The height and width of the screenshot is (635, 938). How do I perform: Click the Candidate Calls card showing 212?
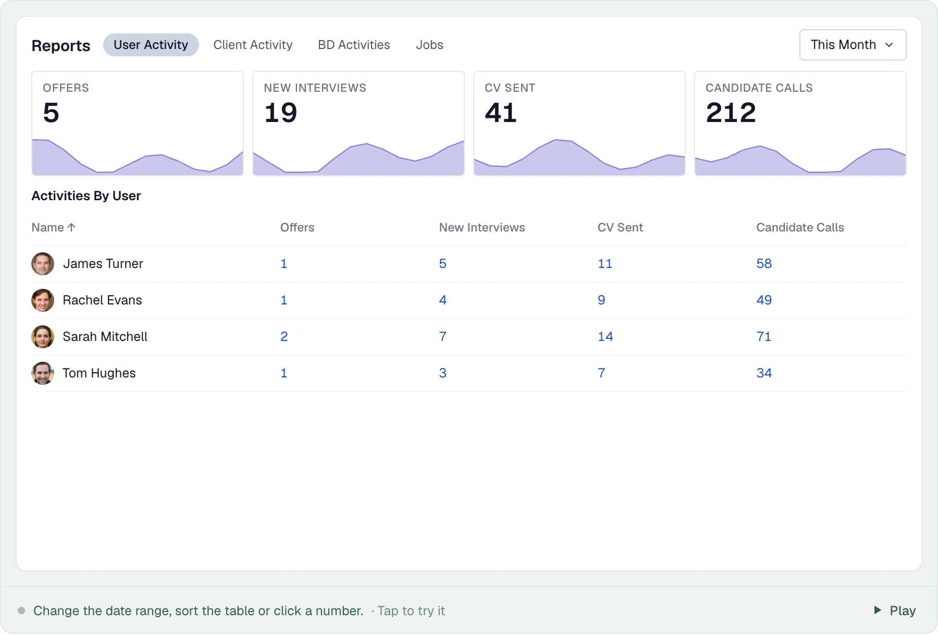[800, 124]
